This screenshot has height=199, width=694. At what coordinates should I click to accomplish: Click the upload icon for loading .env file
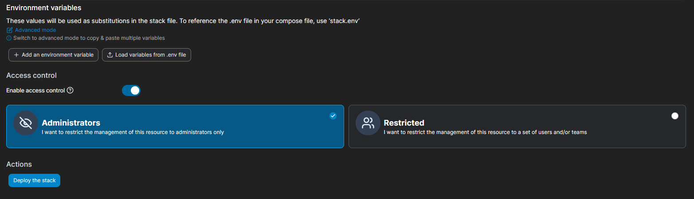click(x=110, y=55)
